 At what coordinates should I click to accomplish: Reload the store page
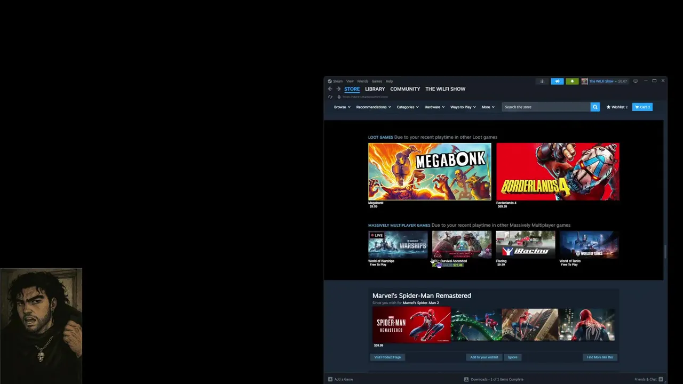click(330, 97)
